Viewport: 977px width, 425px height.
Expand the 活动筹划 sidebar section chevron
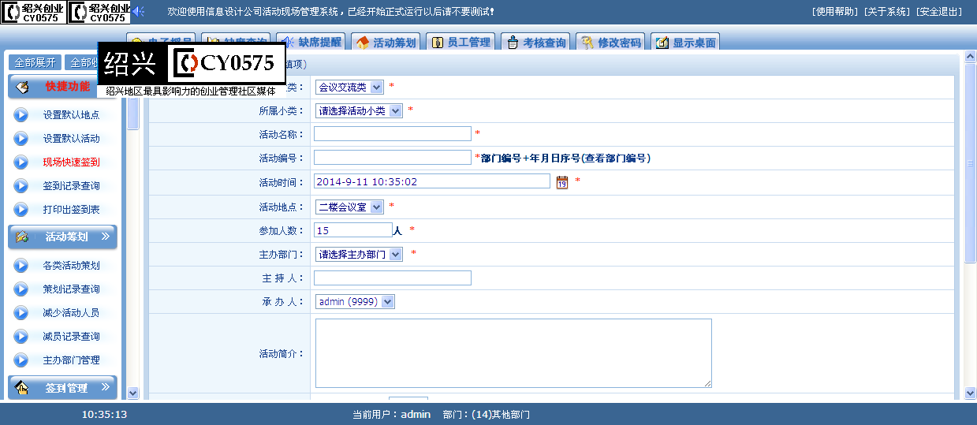tap(106, 236)
